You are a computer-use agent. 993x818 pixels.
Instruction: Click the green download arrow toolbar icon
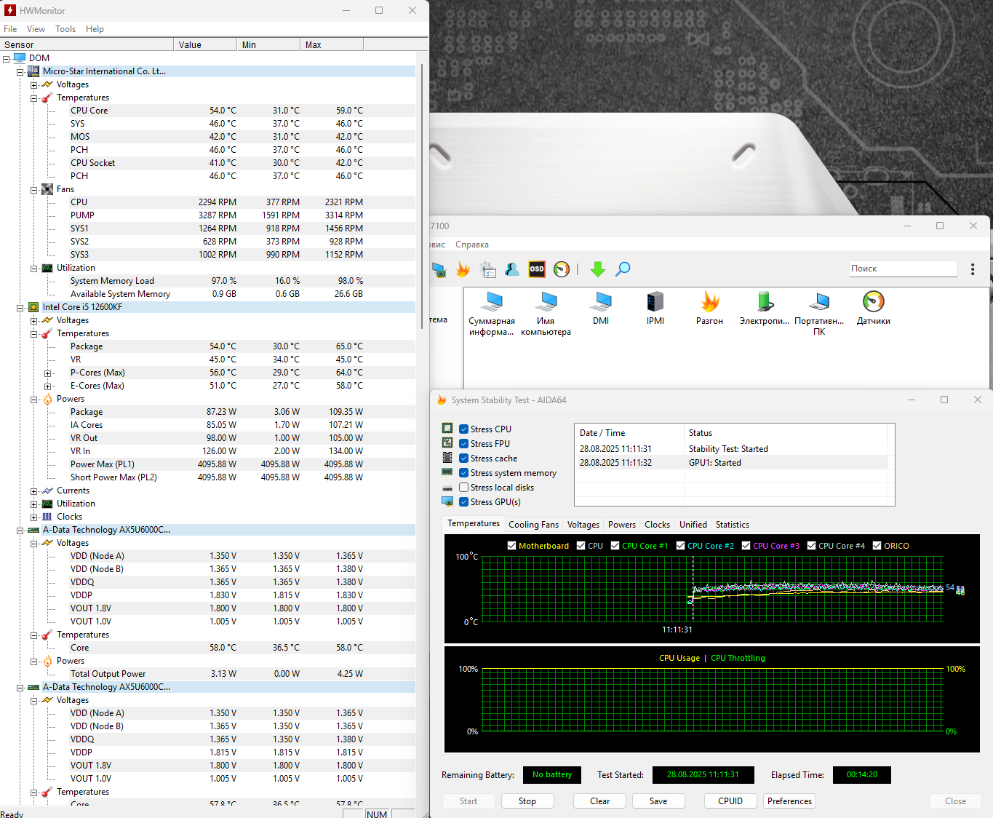(597, 269)
